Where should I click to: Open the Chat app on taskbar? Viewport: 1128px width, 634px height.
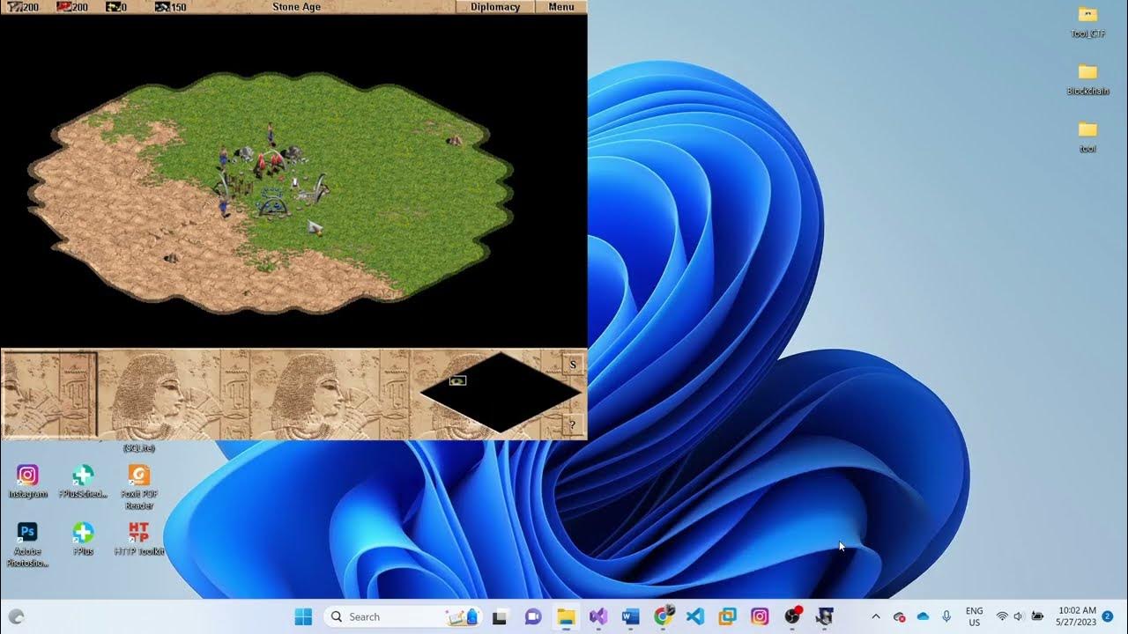point(532,616)
